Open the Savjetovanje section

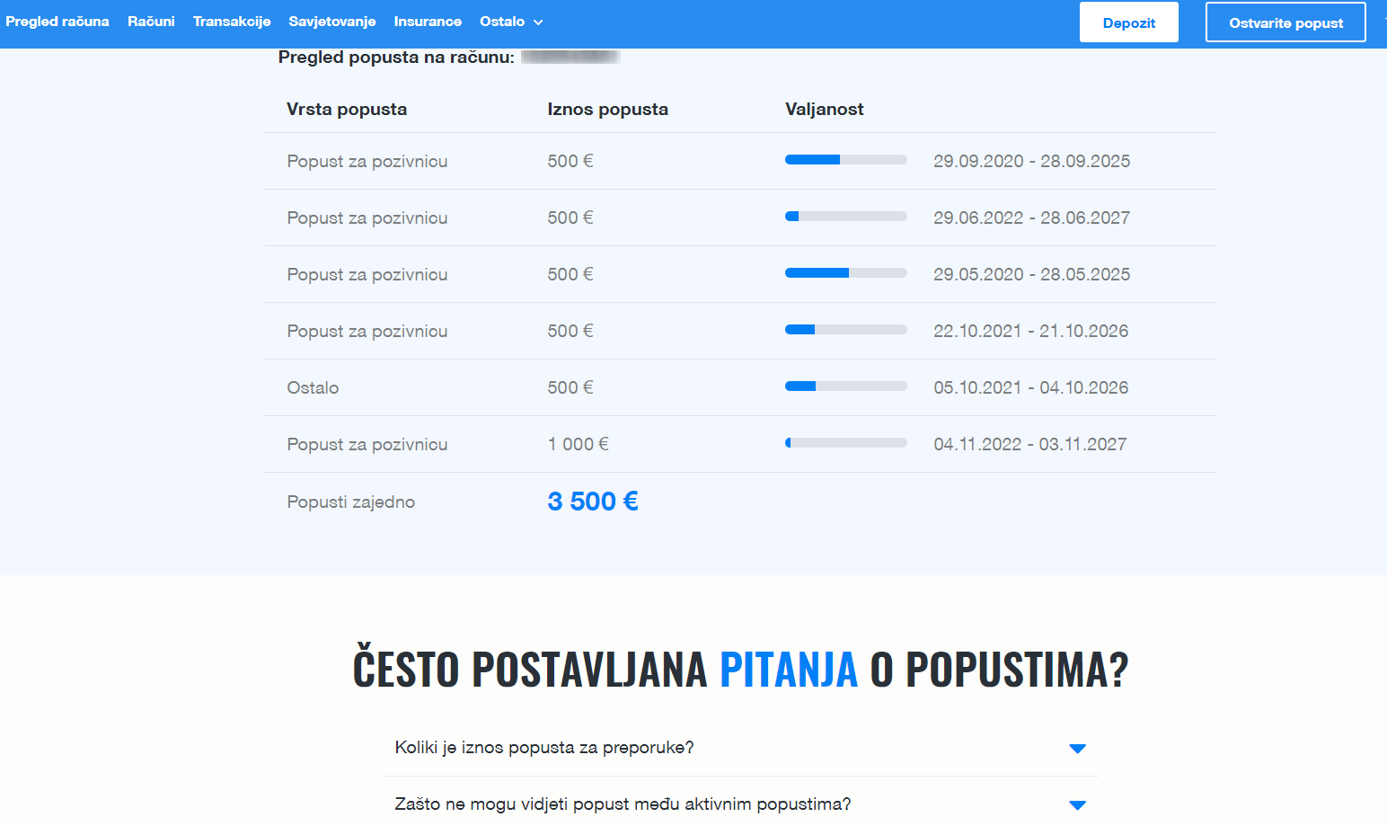pos(332,21)
